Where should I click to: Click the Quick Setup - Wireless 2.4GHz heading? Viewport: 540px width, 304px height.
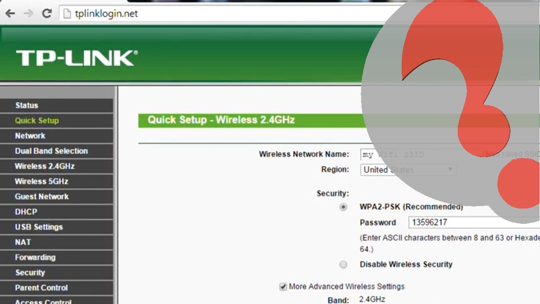(x=221, y=120)
